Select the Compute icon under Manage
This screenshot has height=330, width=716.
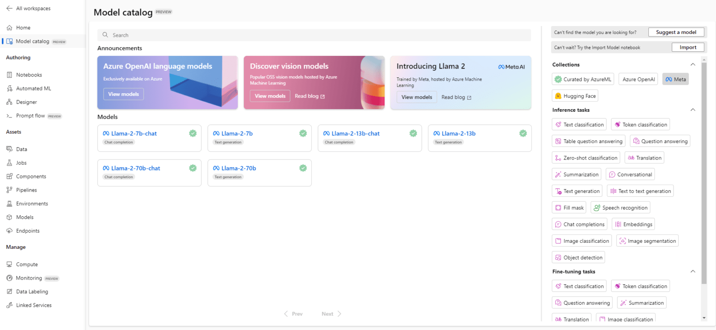pyautogui.click(x=10, y=264)
